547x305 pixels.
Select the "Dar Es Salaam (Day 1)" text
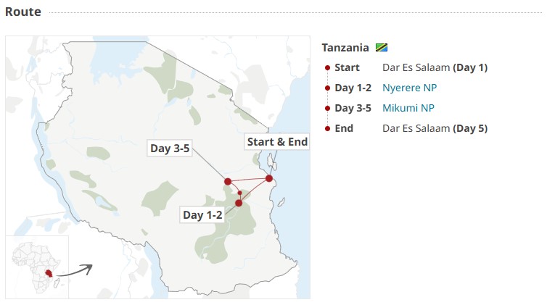click(x=435, y=67)
